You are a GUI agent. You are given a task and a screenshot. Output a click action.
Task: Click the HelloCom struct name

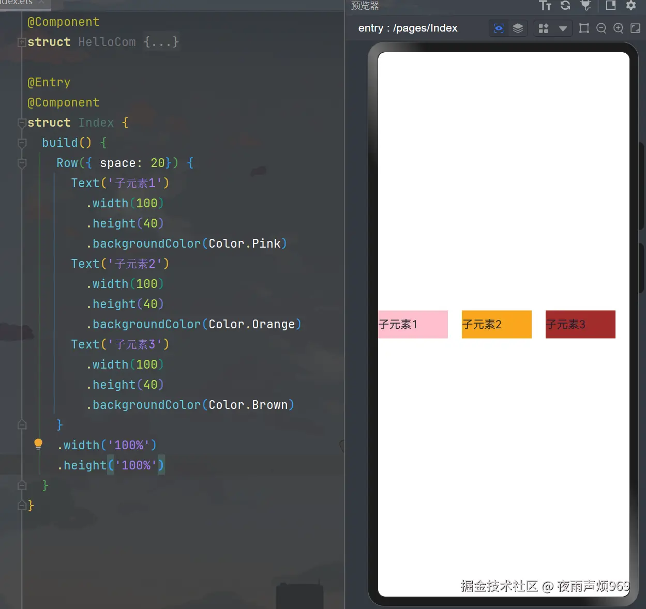107,42
